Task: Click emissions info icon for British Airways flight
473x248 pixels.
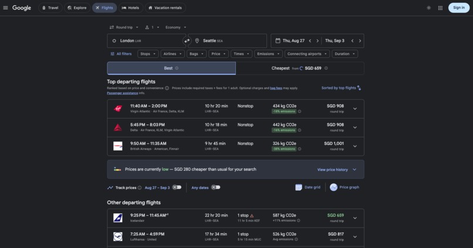Action: 299,149
